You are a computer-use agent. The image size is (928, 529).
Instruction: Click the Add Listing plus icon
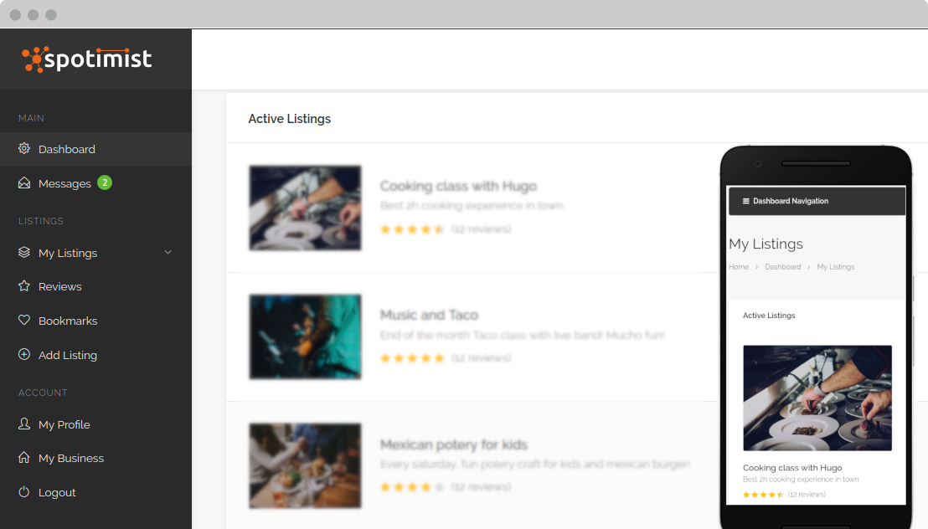(24, 355)
